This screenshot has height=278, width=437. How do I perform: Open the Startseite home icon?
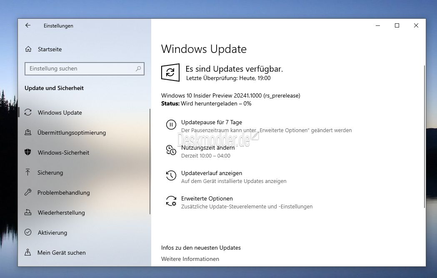(28, 49)
